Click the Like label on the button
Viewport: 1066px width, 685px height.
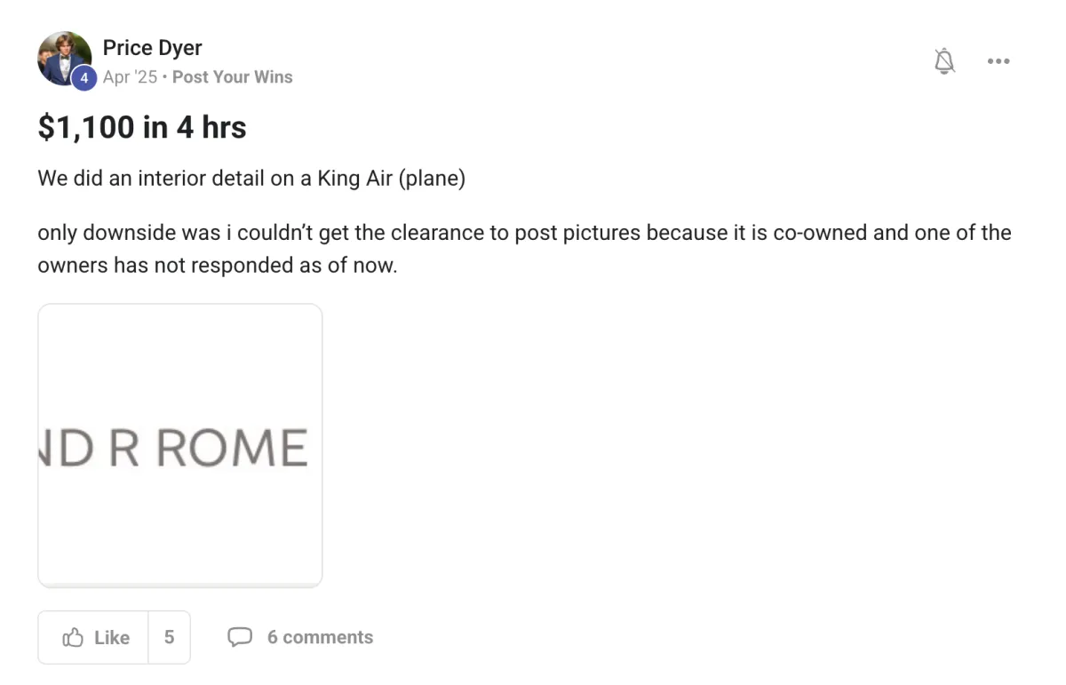tap(112, 637)
